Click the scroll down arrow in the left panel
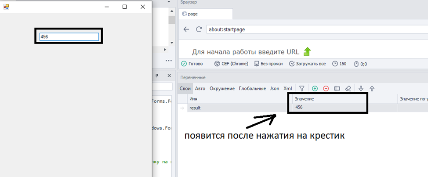 point(172,43)
